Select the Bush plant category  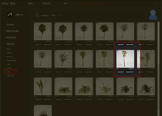pos(9,49)
